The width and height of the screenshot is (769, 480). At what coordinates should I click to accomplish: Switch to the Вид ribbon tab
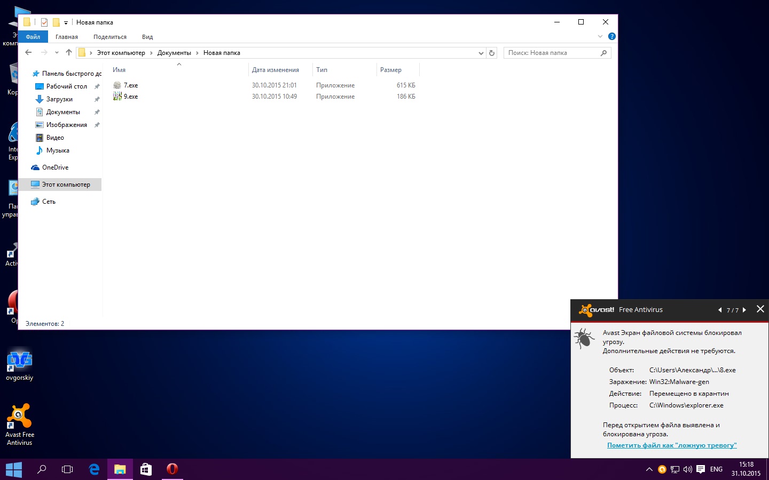pyautogui.click(x=147, y=37)
